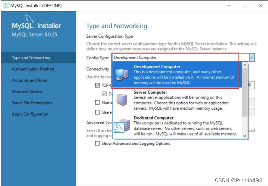The height and width of the screenshot is (186, 268).
Task: Select the Server Computer option
Action: [x=177, y=100]
